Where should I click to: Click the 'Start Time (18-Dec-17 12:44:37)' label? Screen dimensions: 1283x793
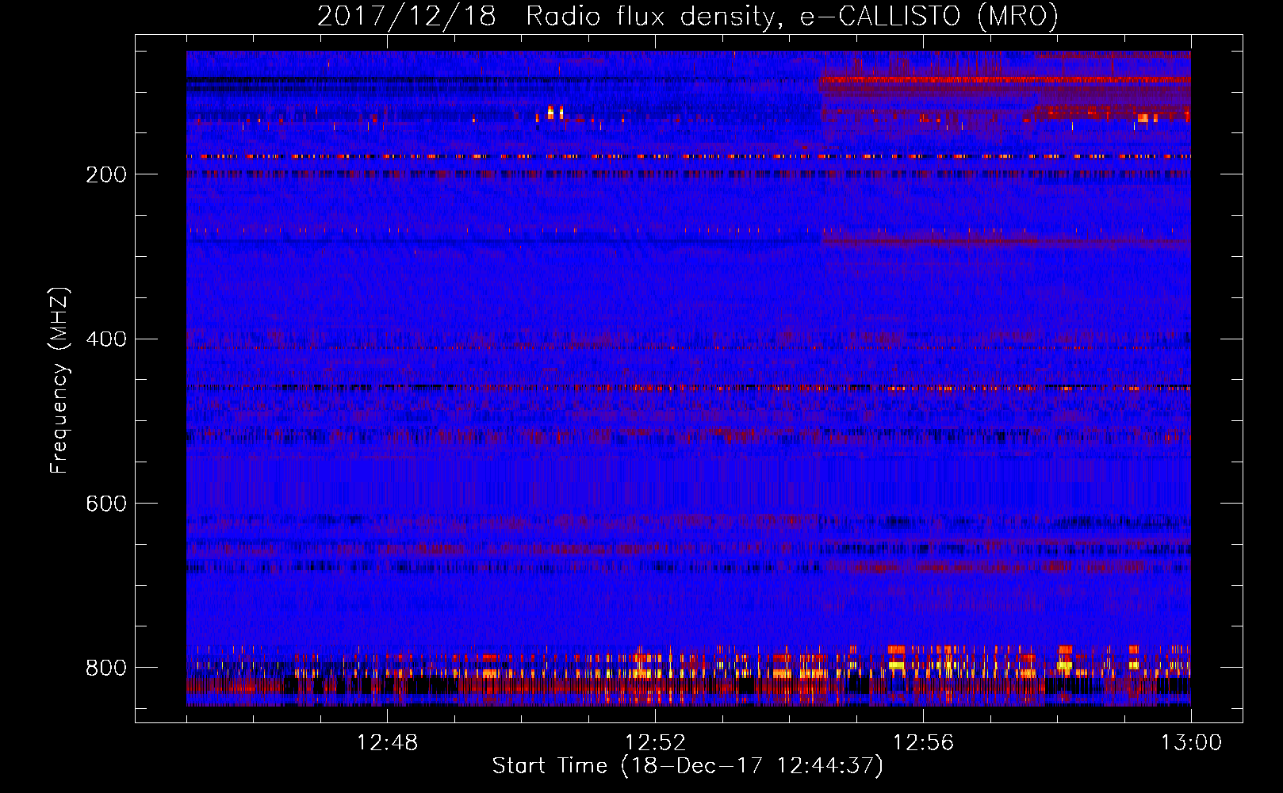(687, 766)
